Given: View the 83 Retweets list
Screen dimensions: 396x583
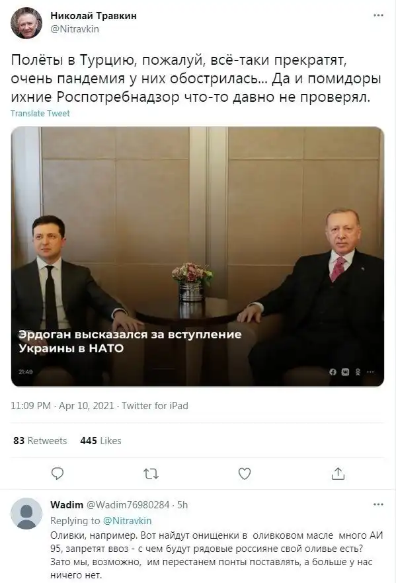Looking at the screenshot, I should tap(40, 441).
